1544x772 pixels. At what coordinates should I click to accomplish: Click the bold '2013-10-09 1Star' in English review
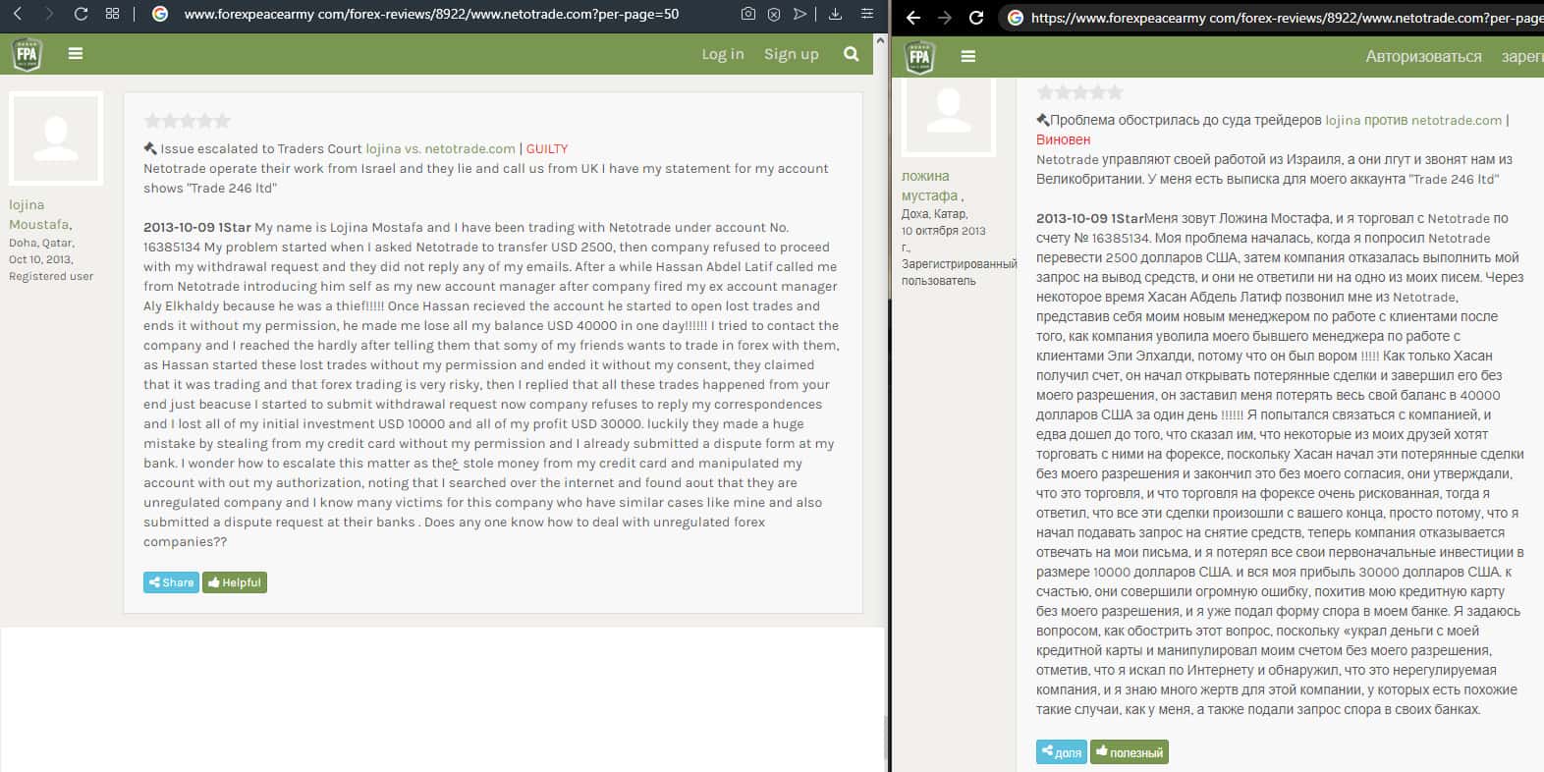pos(196,227)
